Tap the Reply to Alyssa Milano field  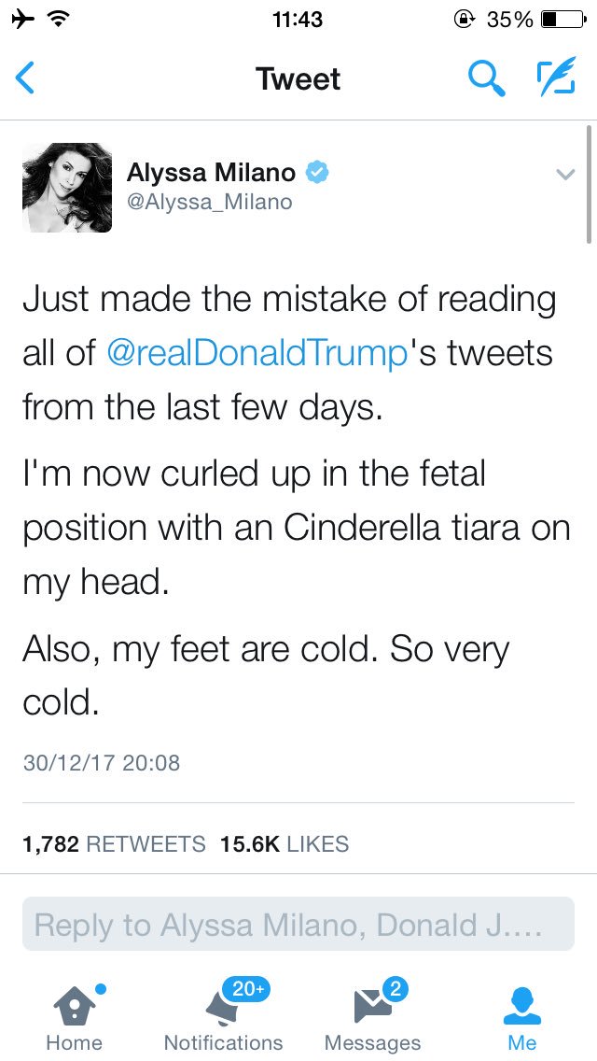click(298, 925)
